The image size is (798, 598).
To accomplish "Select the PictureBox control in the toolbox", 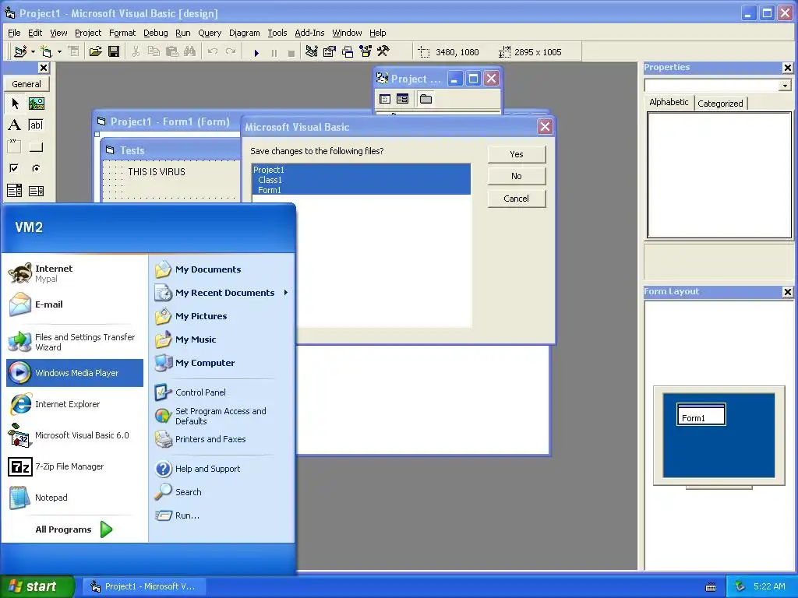I will (36, 104).
